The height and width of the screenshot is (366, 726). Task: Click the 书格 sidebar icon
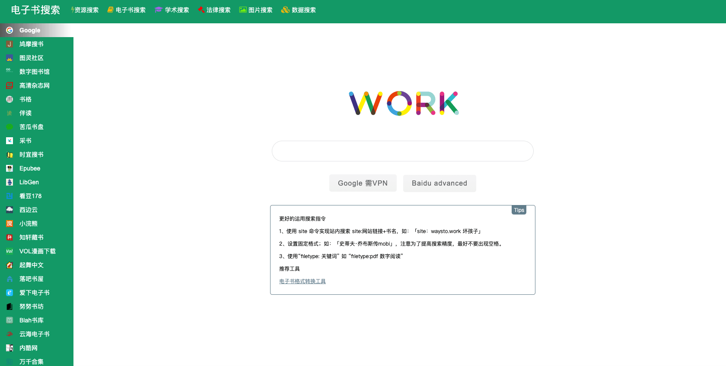click(10, 99)
